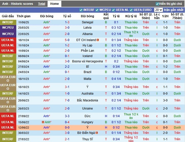Click the WCPEU league badge for Albania match

[8, 34]
